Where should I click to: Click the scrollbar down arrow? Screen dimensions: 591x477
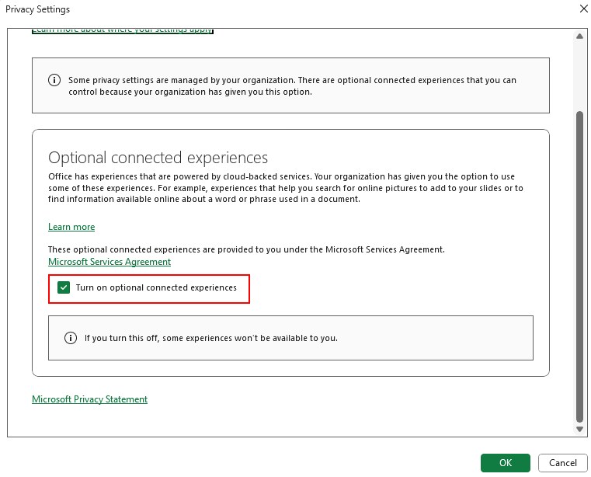pos(579,429)
